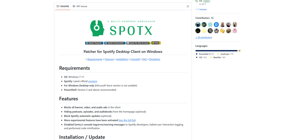Click 'Block Spotify automatic updates' text

coord(82,116)
